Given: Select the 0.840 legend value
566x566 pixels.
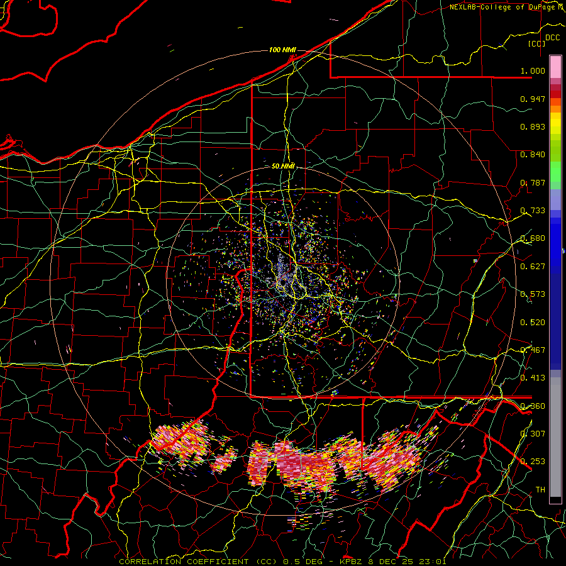Looking at the screenshot, I should 533,155.
